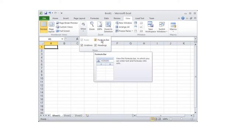Click the disabled Ruler checkbox

click(x=82, y=40)
